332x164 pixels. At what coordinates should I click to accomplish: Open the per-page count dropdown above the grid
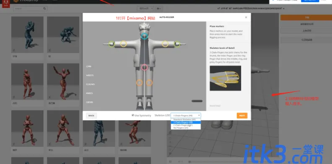[145, 9]
